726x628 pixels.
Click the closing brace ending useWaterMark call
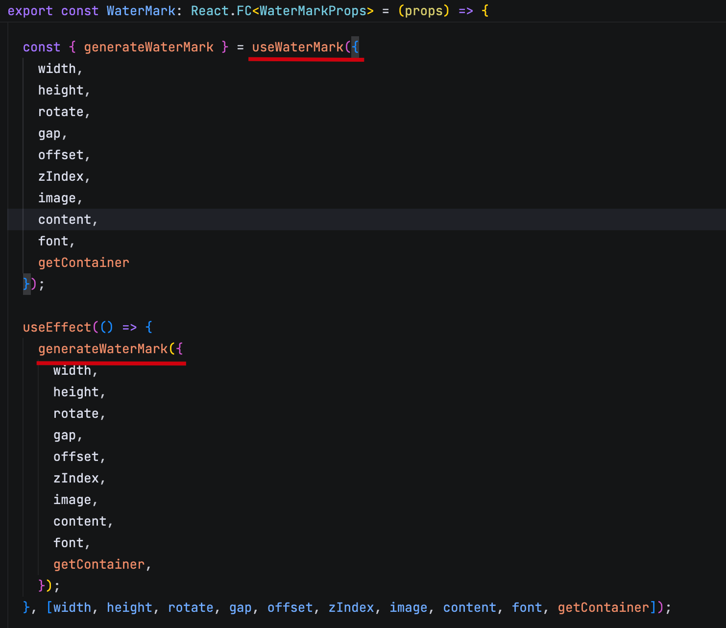(26, 284)
